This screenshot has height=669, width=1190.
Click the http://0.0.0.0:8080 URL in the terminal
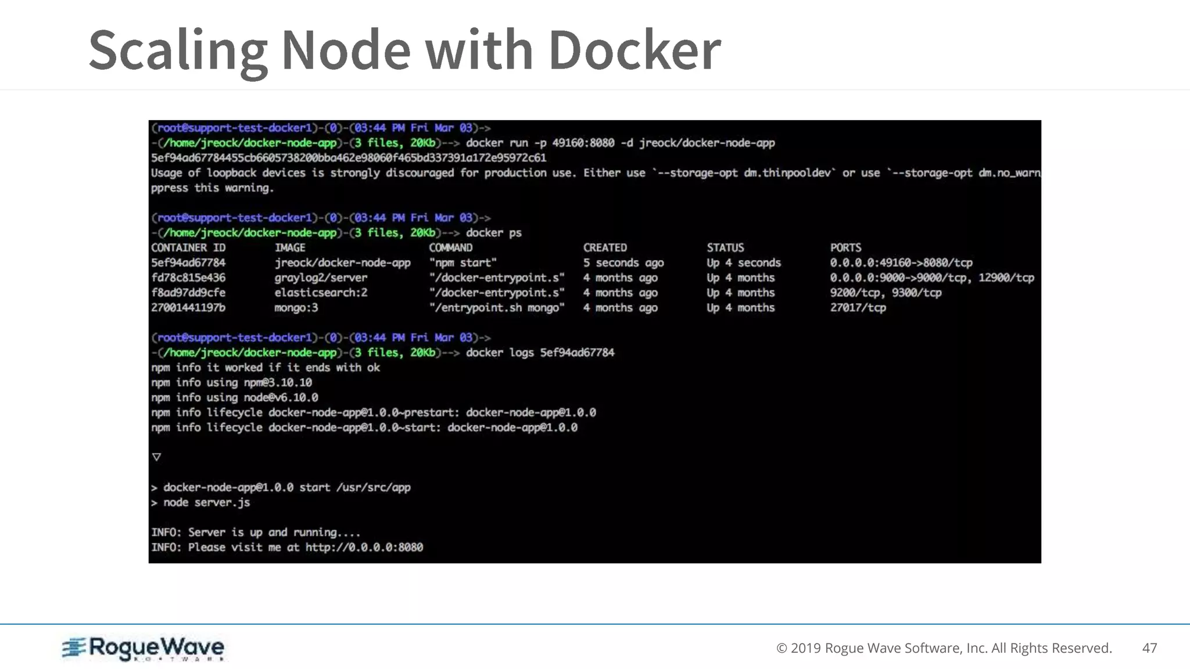coord(364,547)
